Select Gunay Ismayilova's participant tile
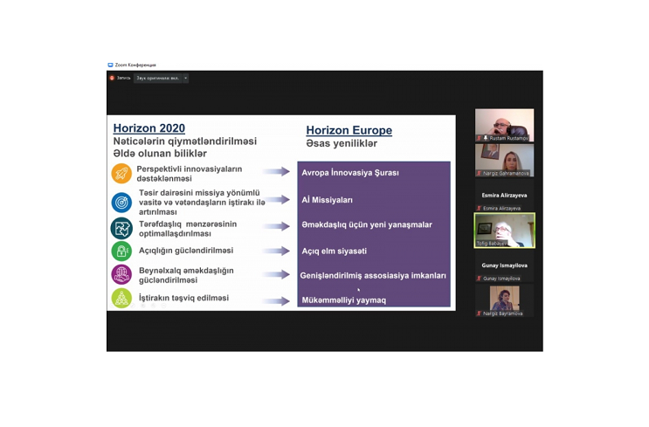This screenshot has width=649, height=427. coord(504,265)
